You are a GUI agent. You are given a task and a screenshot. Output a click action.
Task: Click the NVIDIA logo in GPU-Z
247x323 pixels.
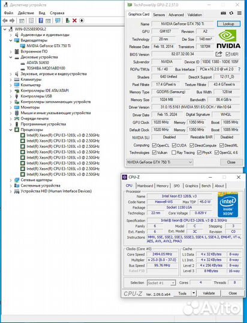(228, 39)
